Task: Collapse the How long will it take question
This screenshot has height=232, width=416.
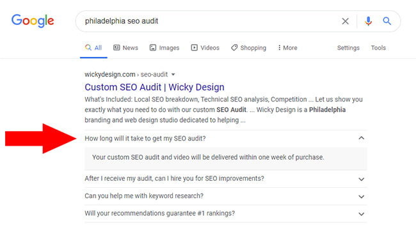Action: coord(225,139)
